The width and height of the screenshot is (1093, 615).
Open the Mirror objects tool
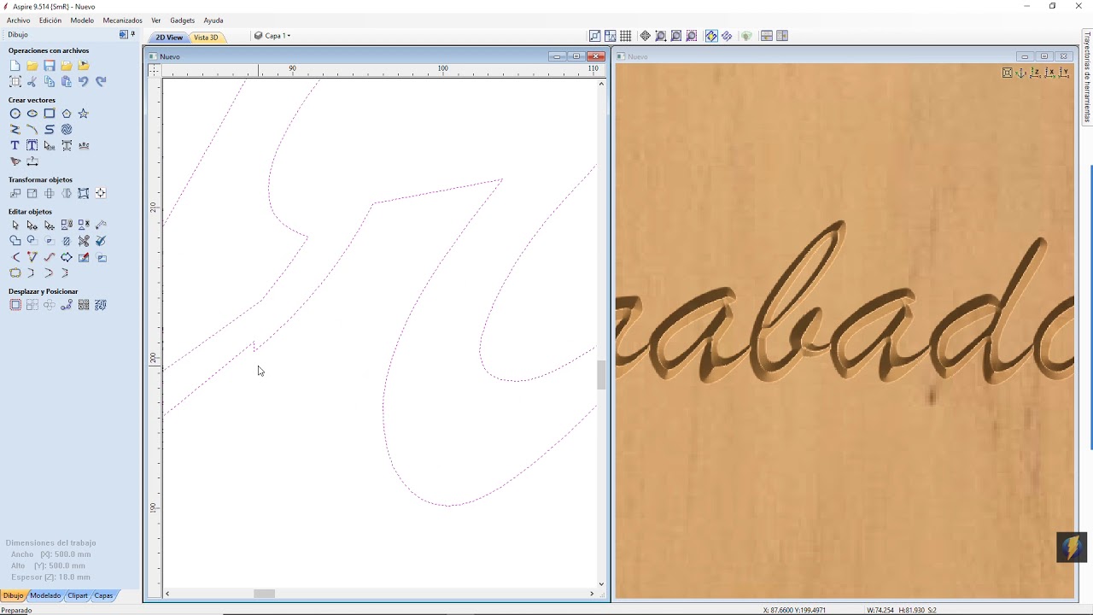[x=66, y=194]
